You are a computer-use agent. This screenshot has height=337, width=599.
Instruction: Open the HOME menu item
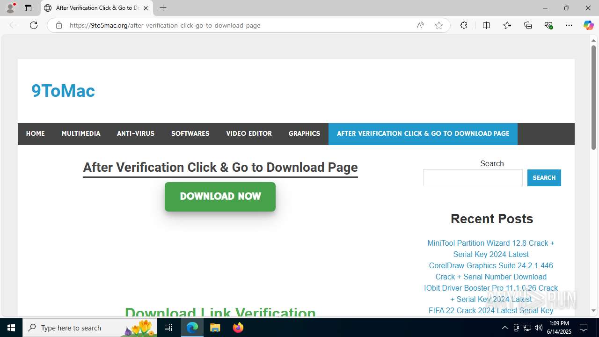click(36, 133)
